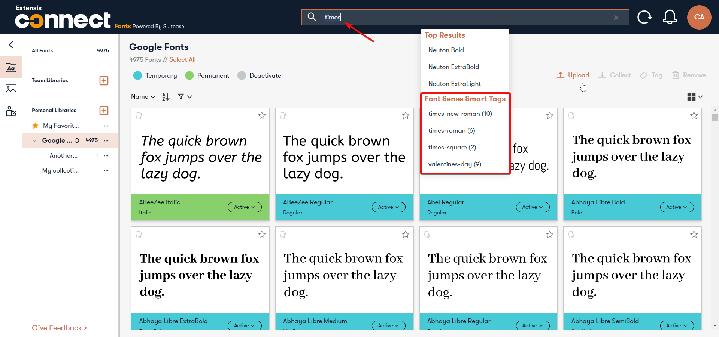Open Active dropdown for Abhaya Libre Bold
The image size is (719, 337).
(x=677, y=207)
